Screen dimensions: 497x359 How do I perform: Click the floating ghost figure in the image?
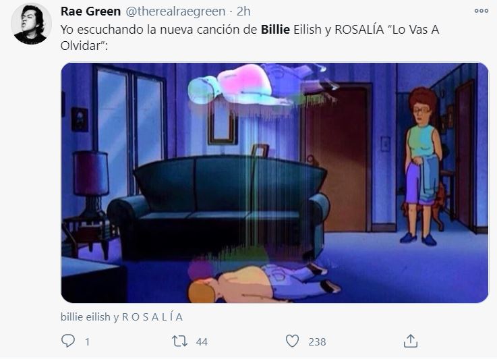[x=258, y=84]
